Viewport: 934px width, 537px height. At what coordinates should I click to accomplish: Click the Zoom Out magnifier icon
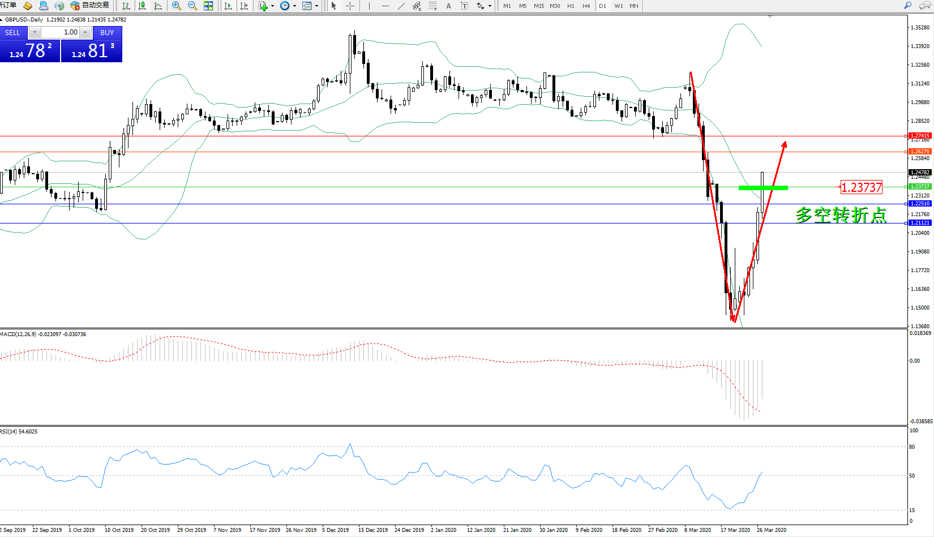192,6
